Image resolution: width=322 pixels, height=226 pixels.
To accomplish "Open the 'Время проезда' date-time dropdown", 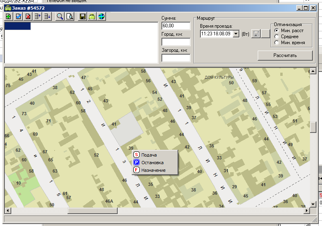I will pos(236,34).
